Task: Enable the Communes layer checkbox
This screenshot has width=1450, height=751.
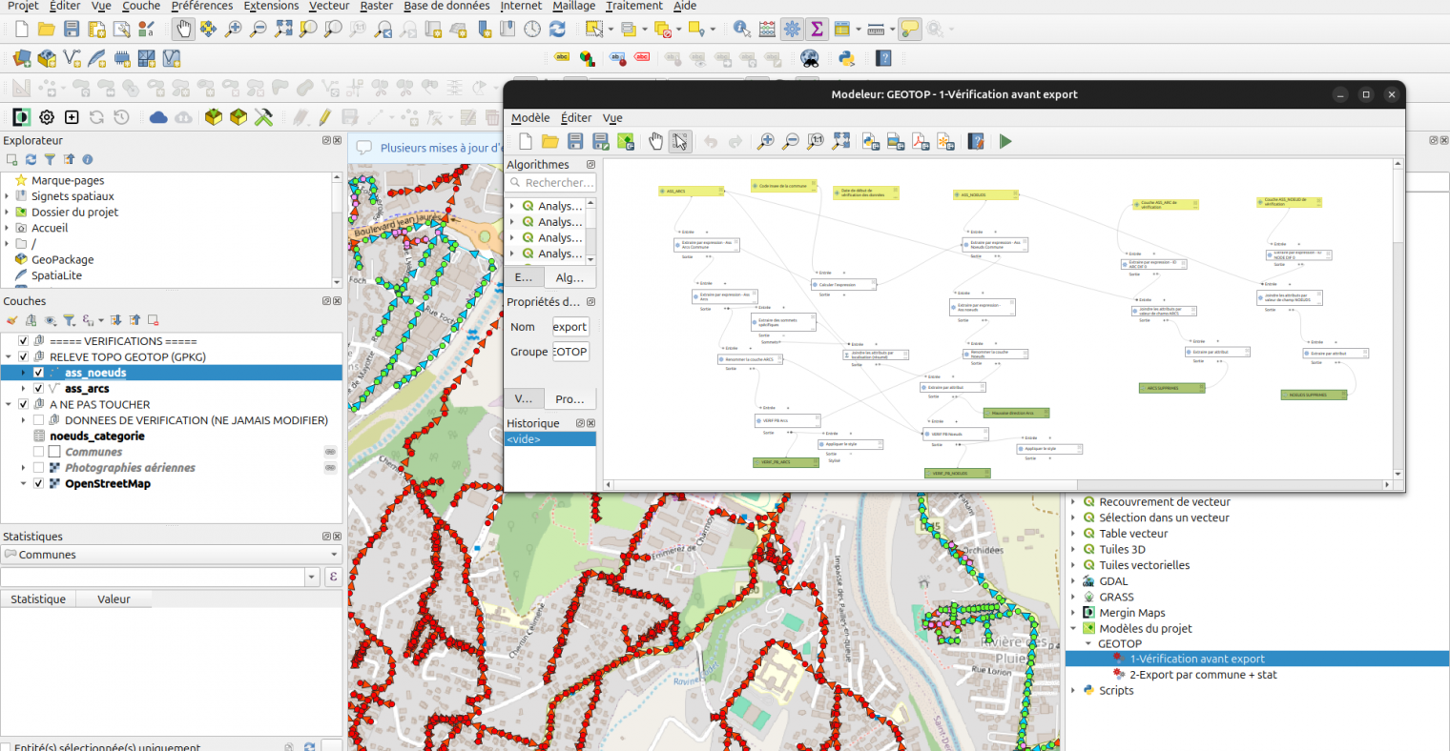Action: tap(39, 452)
